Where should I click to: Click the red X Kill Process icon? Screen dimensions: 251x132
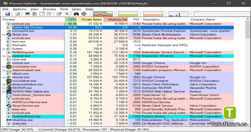[x=67, y=14]
